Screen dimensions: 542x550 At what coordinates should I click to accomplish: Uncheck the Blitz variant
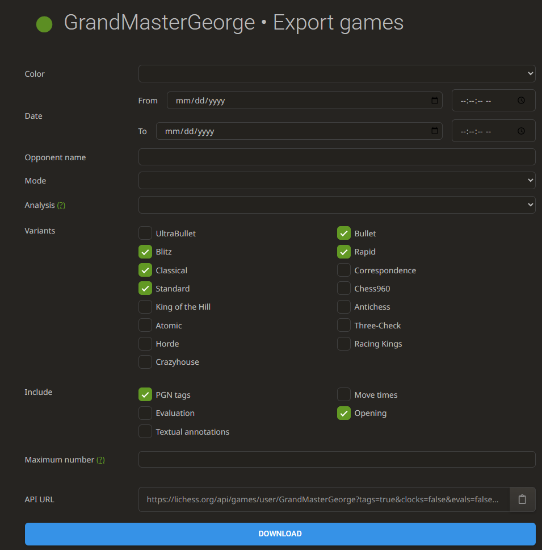[145, 252]
